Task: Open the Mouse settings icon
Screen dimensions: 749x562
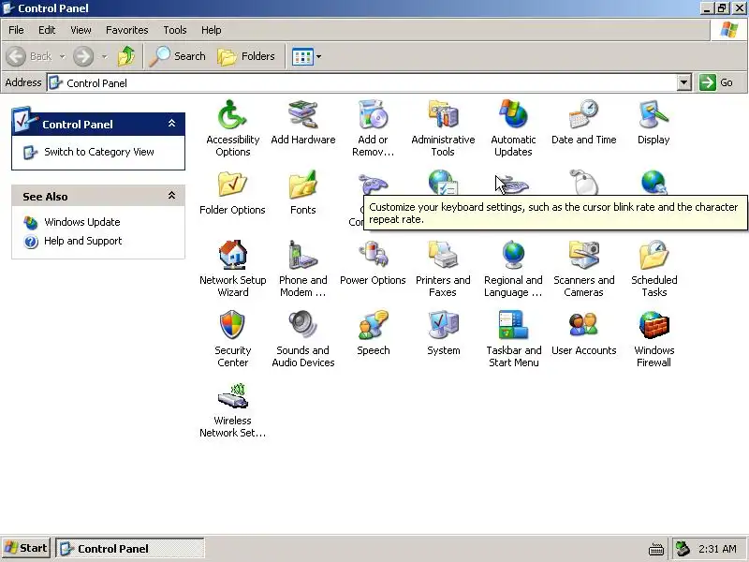Action: (x=583, y=182)
